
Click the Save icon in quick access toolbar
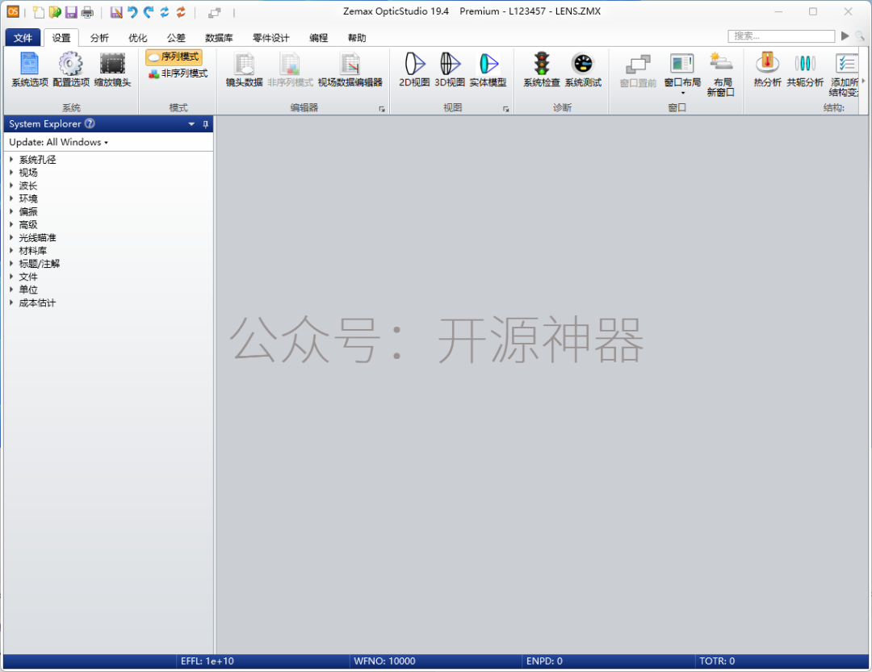(70, 11)
